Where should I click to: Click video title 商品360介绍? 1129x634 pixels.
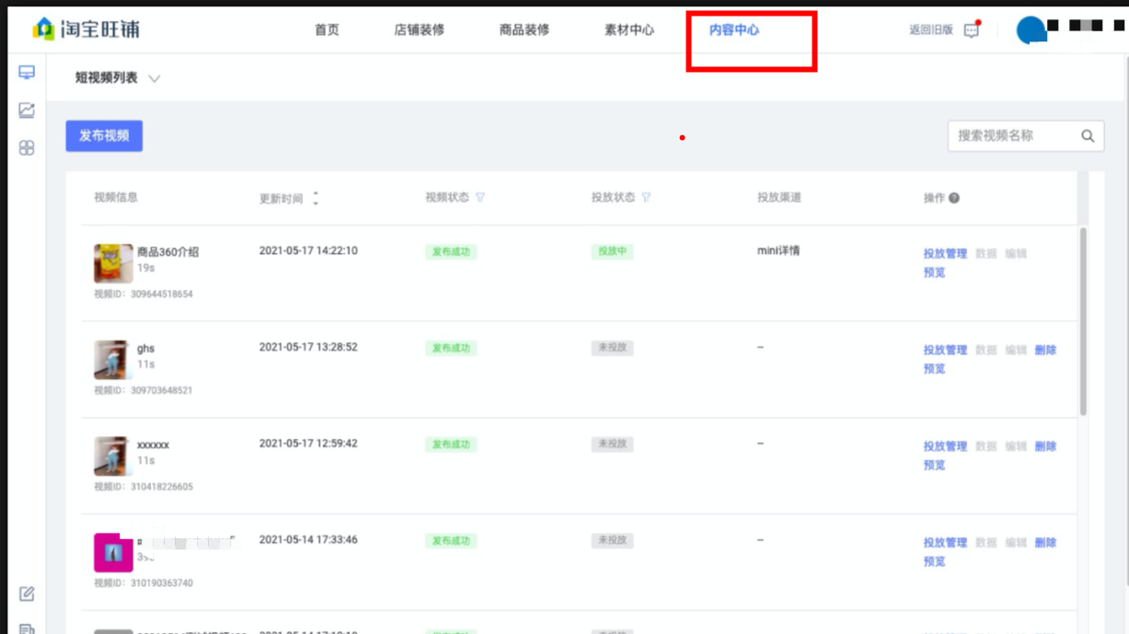tap(167, 252)
